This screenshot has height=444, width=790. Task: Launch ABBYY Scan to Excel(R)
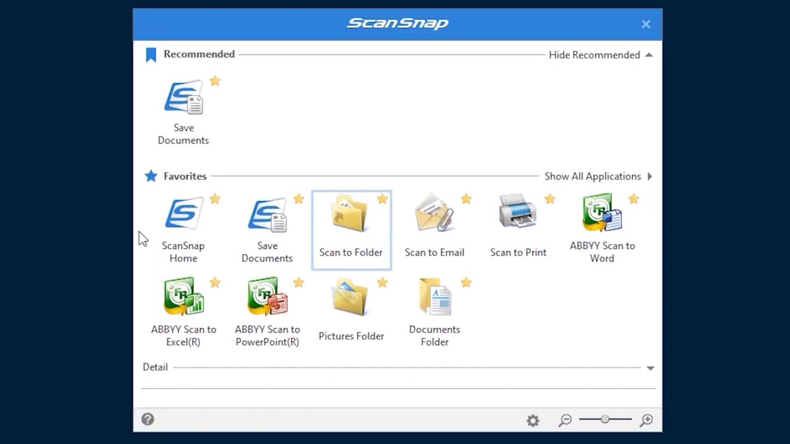[x=183, y=313]
